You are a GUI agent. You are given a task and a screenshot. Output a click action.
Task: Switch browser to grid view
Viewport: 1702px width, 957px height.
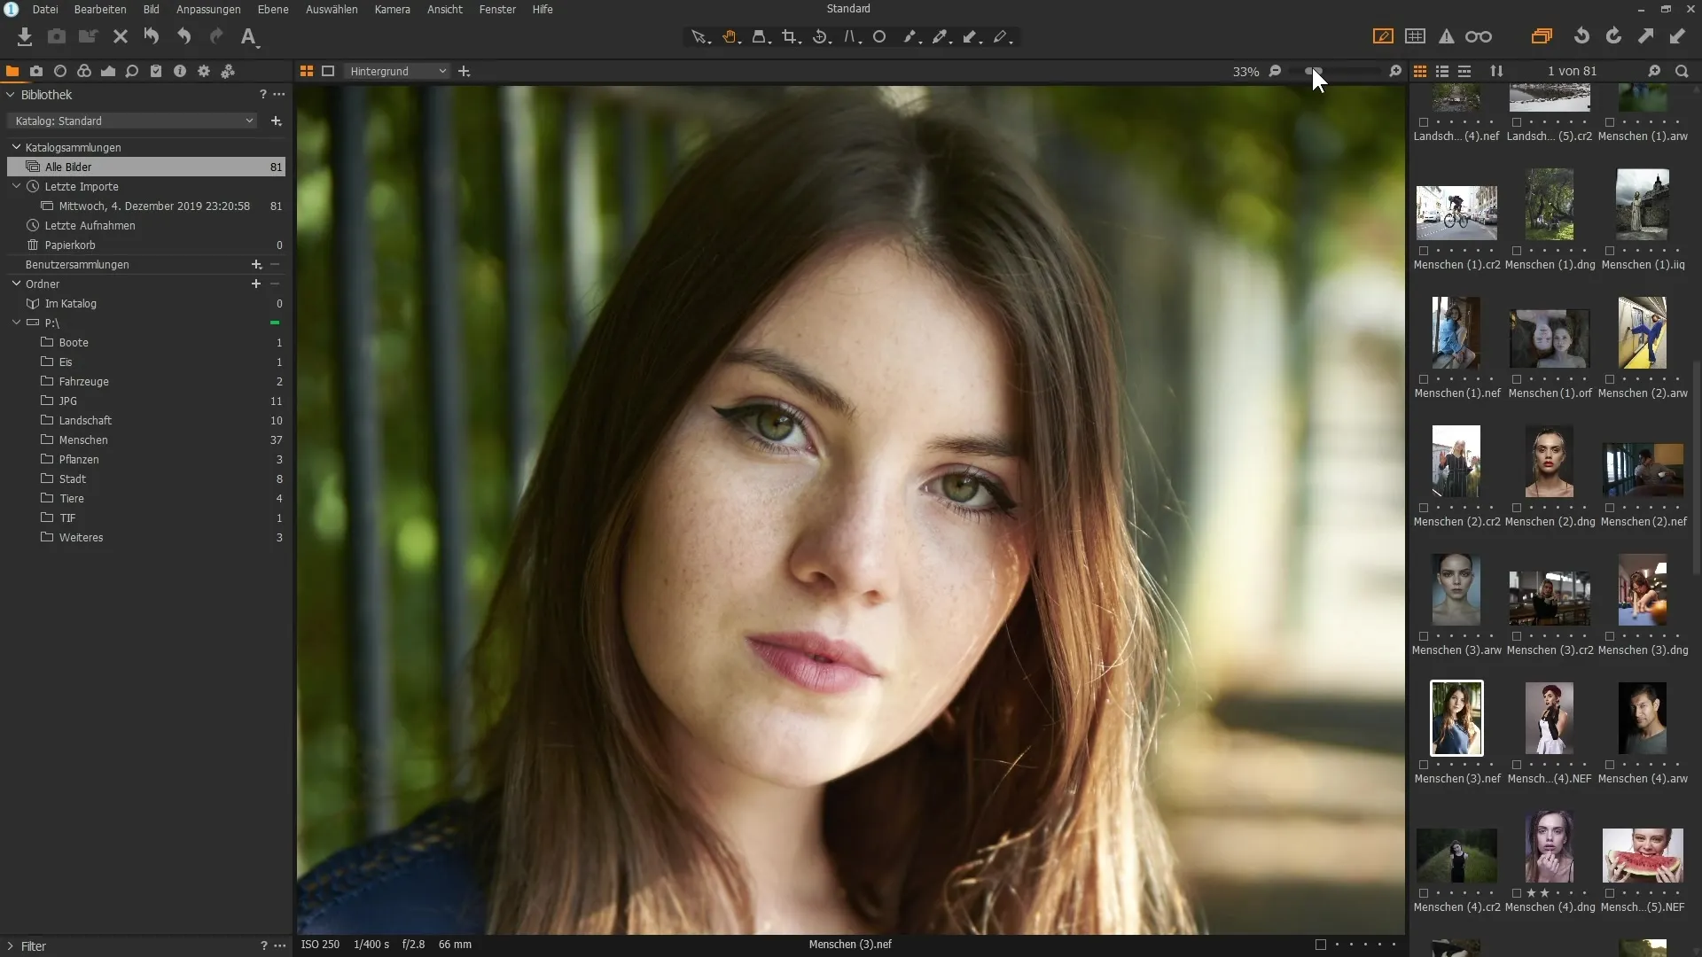(x=1420, y=71)
